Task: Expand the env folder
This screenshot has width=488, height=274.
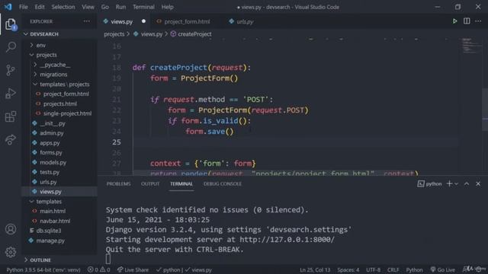Action: pyautogui.click(x=40, y=45)
